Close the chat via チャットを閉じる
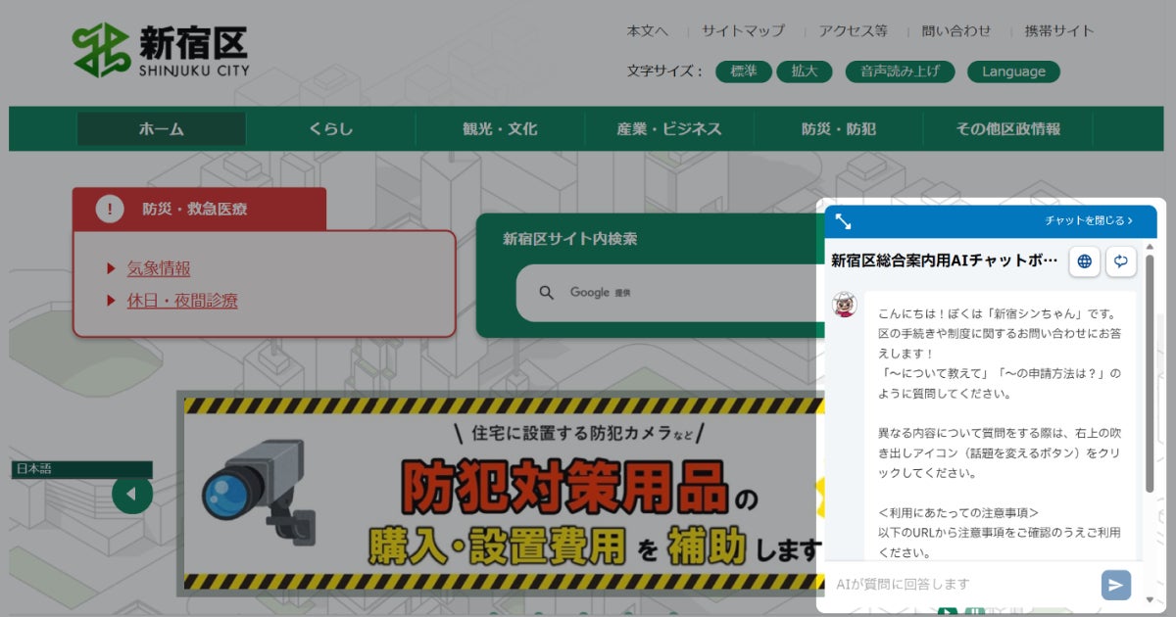 click(x=1089, y=221)
